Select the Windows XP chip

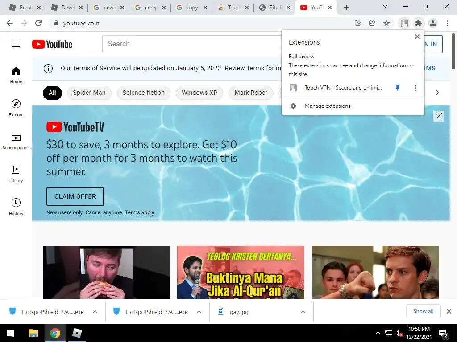199,93
